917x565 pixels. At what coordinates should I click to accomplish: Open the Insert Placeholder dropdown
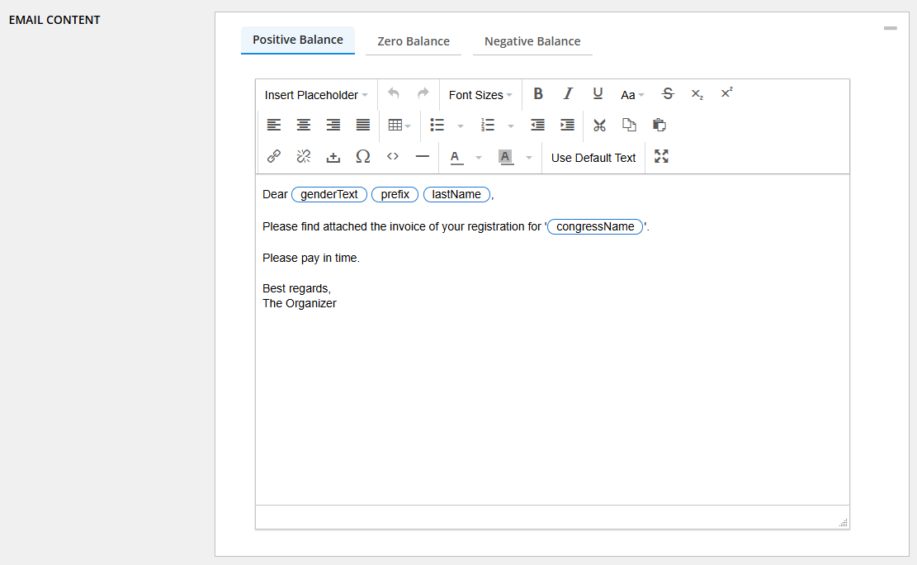tap(316, 95)
